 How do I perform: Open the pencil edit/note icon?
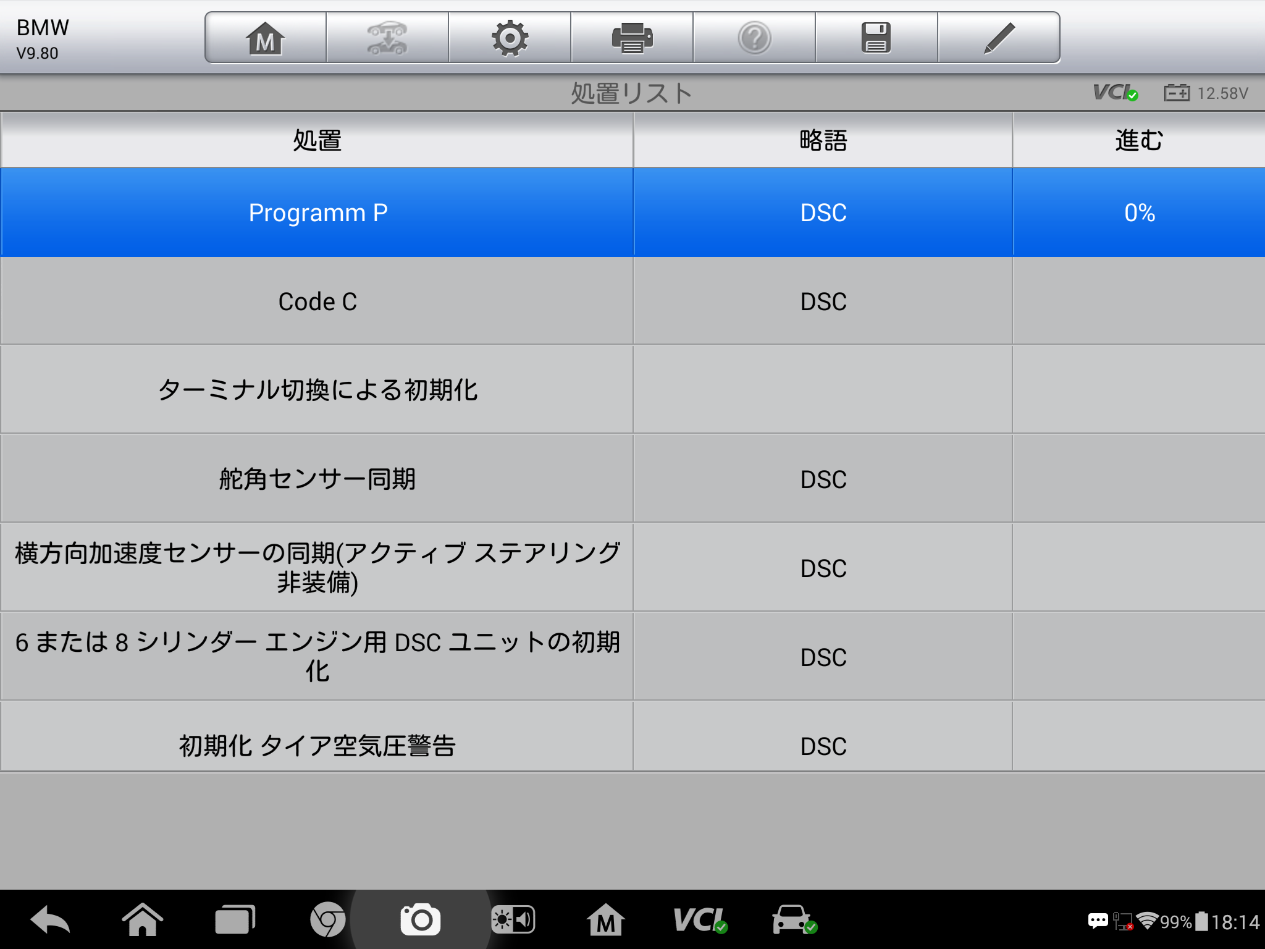coord(999,38)
